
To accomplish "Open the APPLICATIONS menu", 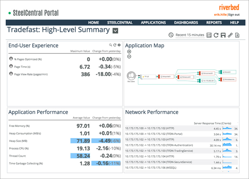I will tap(153, 23).
